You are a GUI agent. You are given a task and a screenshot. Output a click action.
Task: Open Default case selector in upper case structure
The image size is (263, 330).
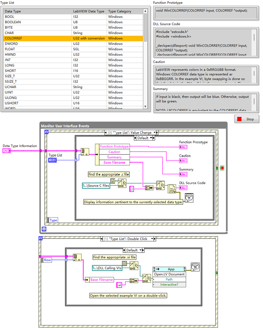[151, 138]
